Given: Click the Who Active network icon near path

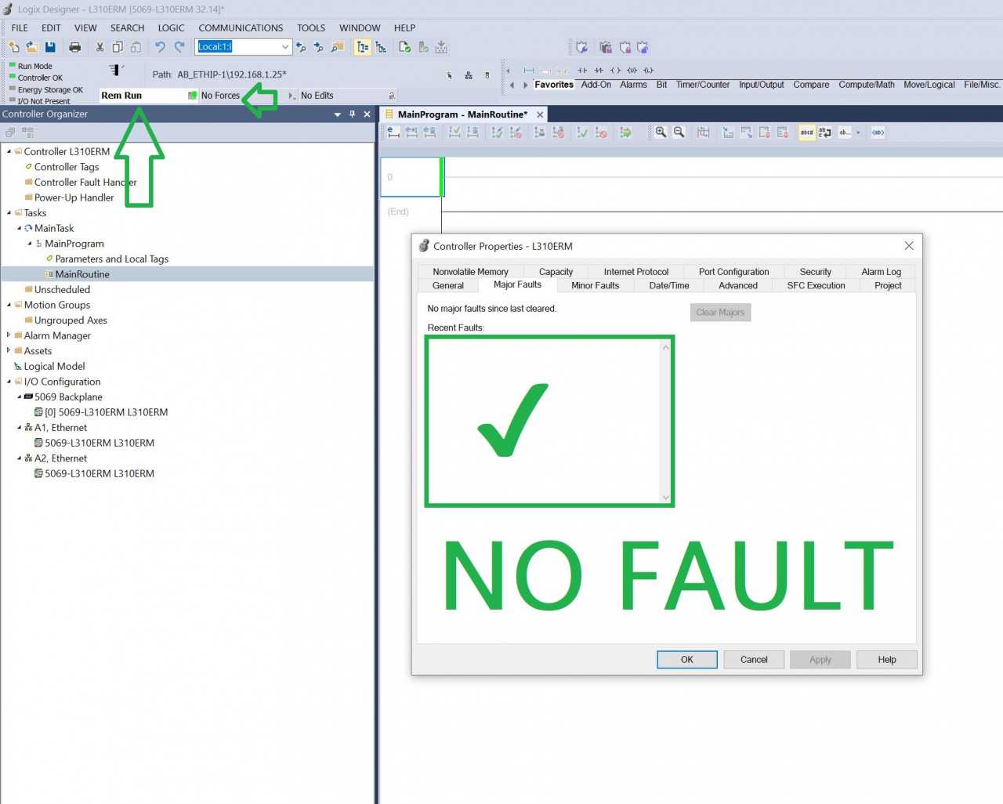Looking at the screenshot, I should tap(469, 75).
